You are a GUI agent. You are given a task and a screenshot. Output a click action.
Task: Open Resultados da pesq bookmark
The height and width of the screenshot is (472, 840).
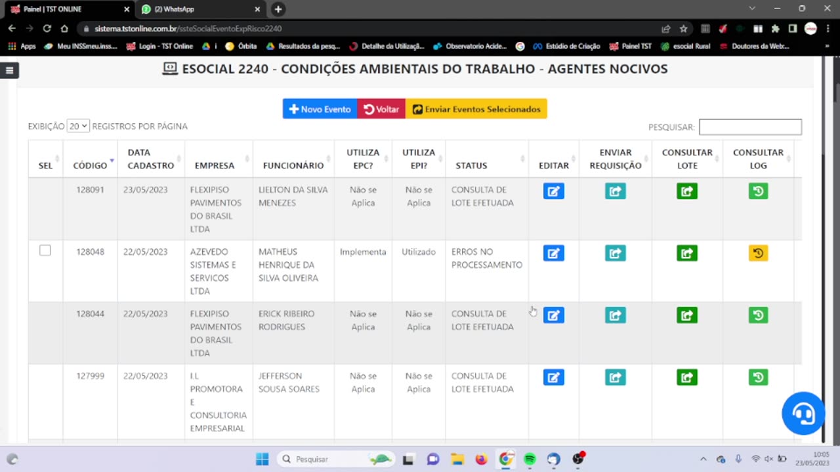click(x=303, y=47)
